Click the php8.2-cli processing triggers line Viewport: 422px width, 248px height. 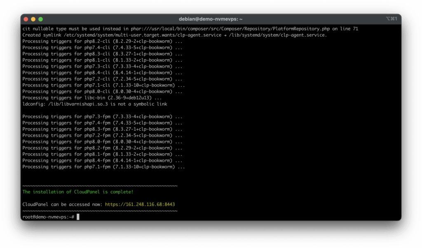tap(102, 41)
